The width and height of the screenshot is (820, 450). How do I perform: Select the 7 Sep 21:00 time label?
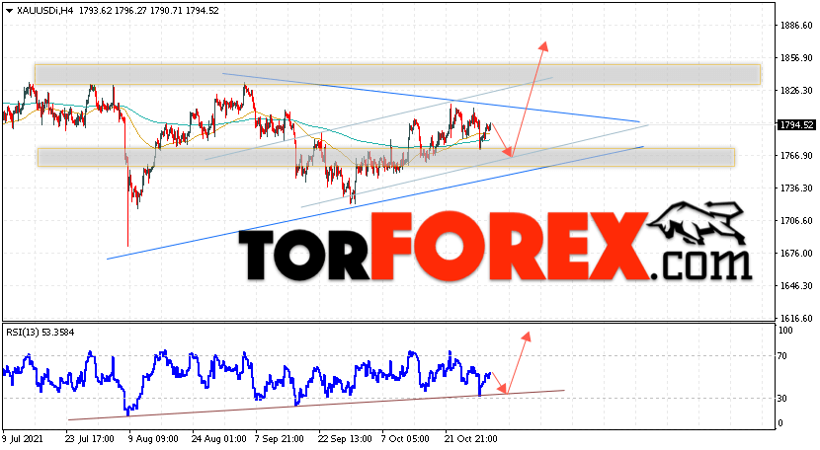point(280,438)
